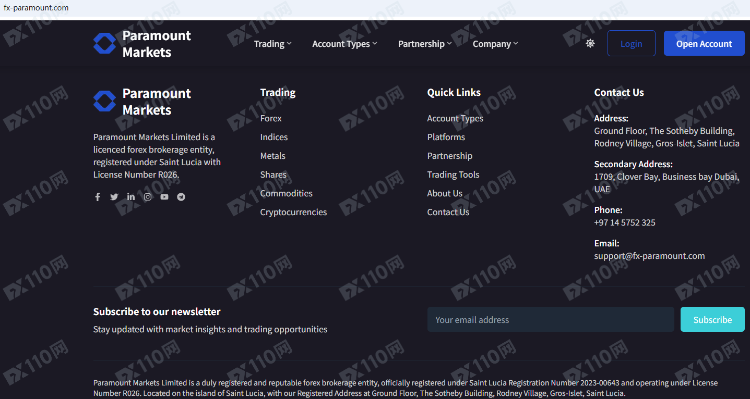Open Platforms under Quick Links

pyautogui.click(x=446, y=137)
